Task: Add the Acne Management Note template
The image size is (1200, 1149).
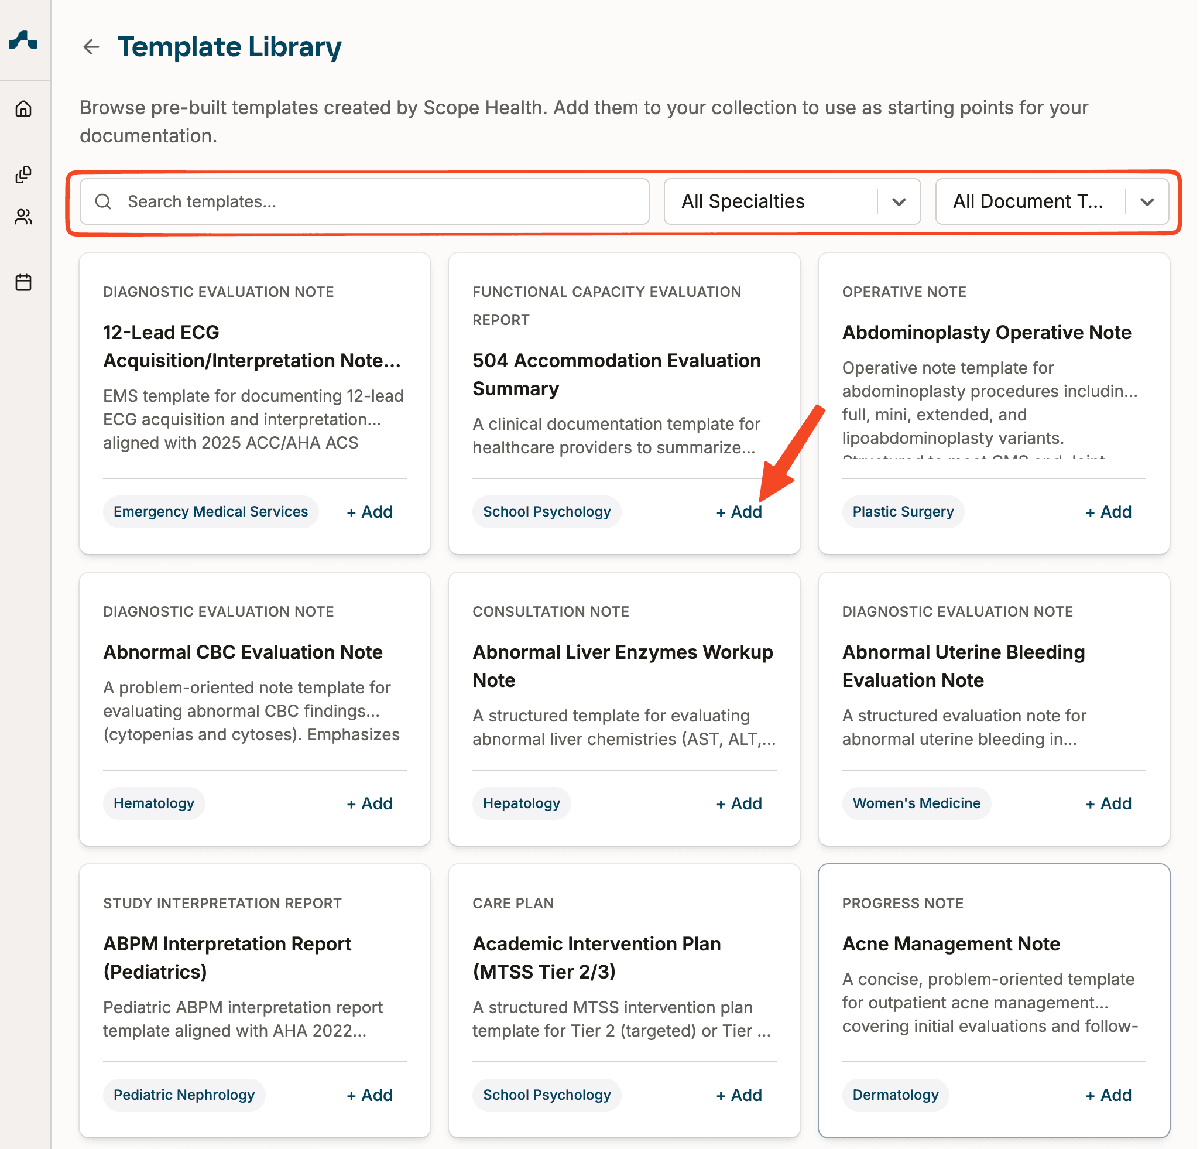Action: coord(1109,1095)
